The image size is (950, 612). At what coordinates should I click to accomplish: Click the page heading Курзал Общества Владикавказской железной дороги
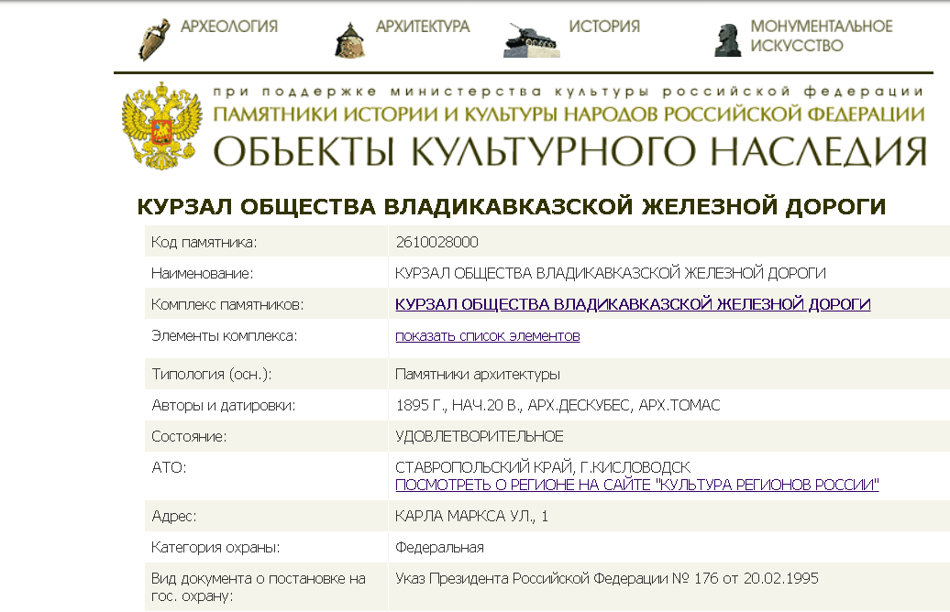pos(512,206)
